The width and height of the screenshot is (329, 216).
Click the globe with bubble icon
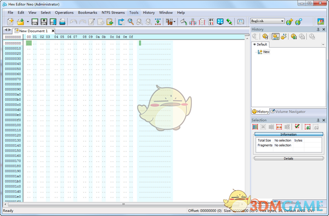[299, 21]
